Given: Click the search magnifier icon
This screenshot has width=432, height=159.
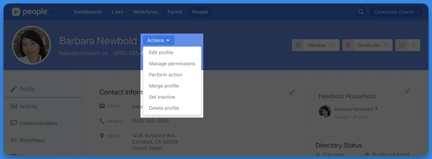Looking at the screenshot, I should click(360, 12).
